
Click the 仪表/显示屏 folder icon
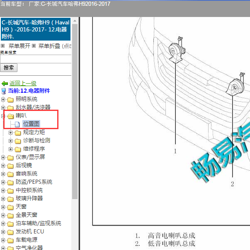click(x=10, y=158)
